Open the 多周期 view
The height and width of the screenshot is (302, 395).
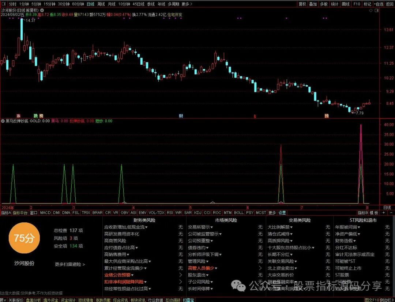[x=173, y=4]
